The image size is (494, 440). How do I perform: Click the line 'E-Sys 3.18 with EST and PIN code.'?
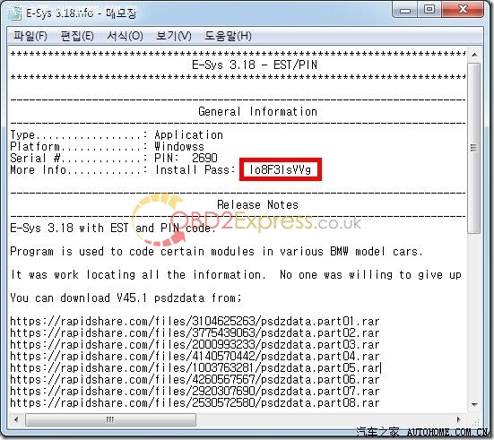click(x=113, y=228)
